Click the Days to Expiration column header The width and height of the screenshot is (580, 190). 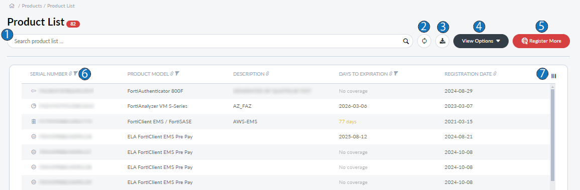363,74
